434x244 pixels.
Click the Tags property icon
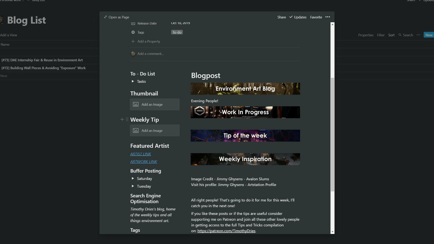tap(133, 32)
